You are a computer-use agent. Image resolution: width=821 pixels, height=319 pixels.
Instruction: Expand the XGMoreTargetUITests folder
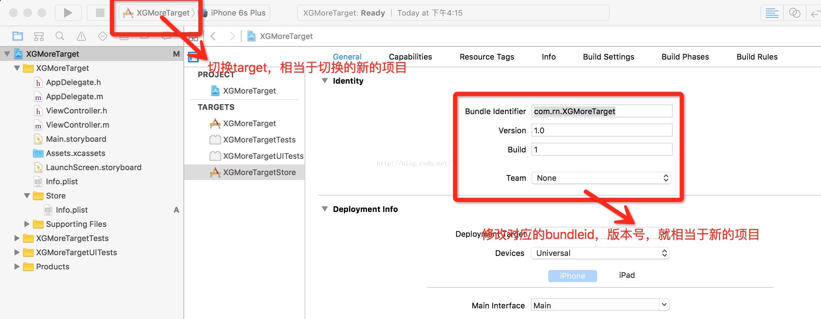pyautogui.click(x=17, y=252)
